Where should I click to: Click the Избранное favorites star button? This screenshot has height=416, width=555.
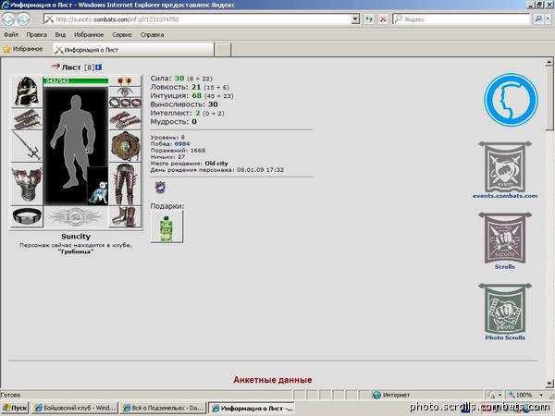(23, 49)
